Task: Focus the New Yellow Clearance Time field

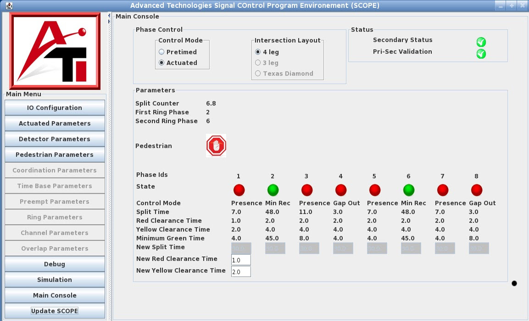Action: [241, 272]
